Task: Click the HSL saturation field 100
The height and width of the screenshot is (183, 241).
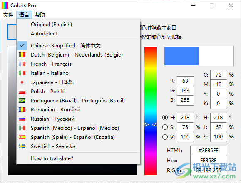Action: tap(219, 137)
